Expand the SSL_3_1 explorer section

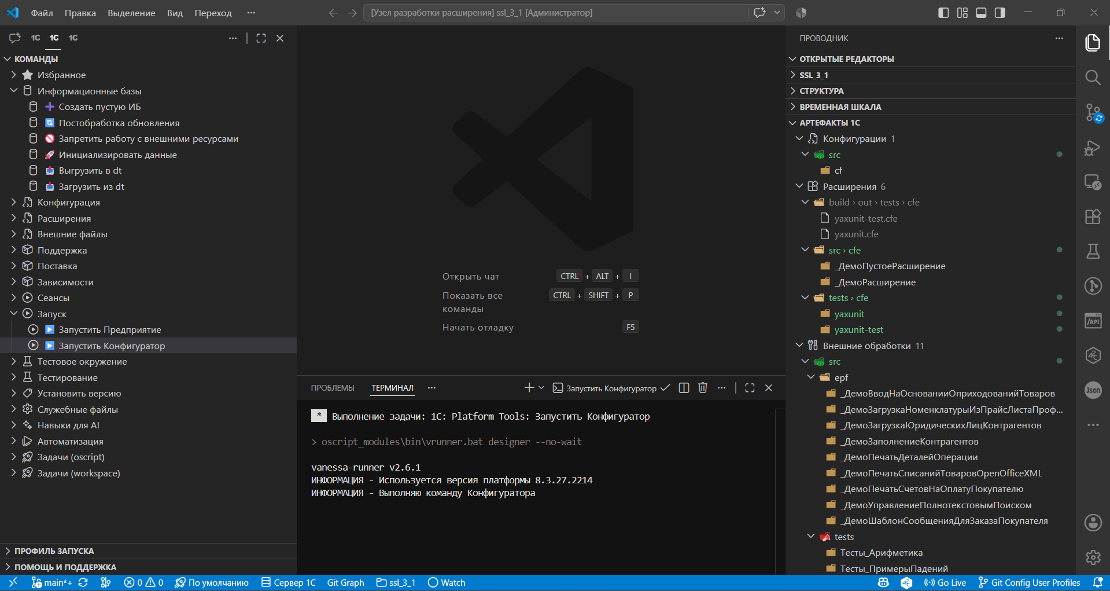pos(931,75)
